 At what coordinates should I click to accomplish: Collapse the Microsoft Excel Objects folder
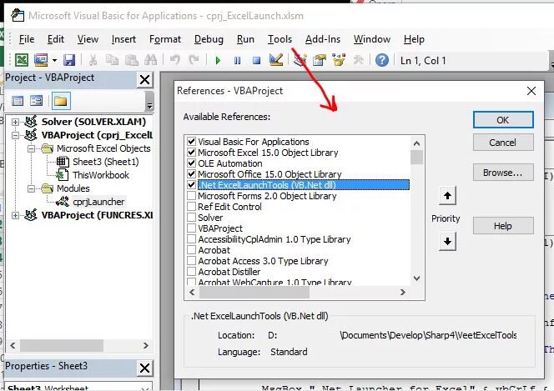pos(32,148)
